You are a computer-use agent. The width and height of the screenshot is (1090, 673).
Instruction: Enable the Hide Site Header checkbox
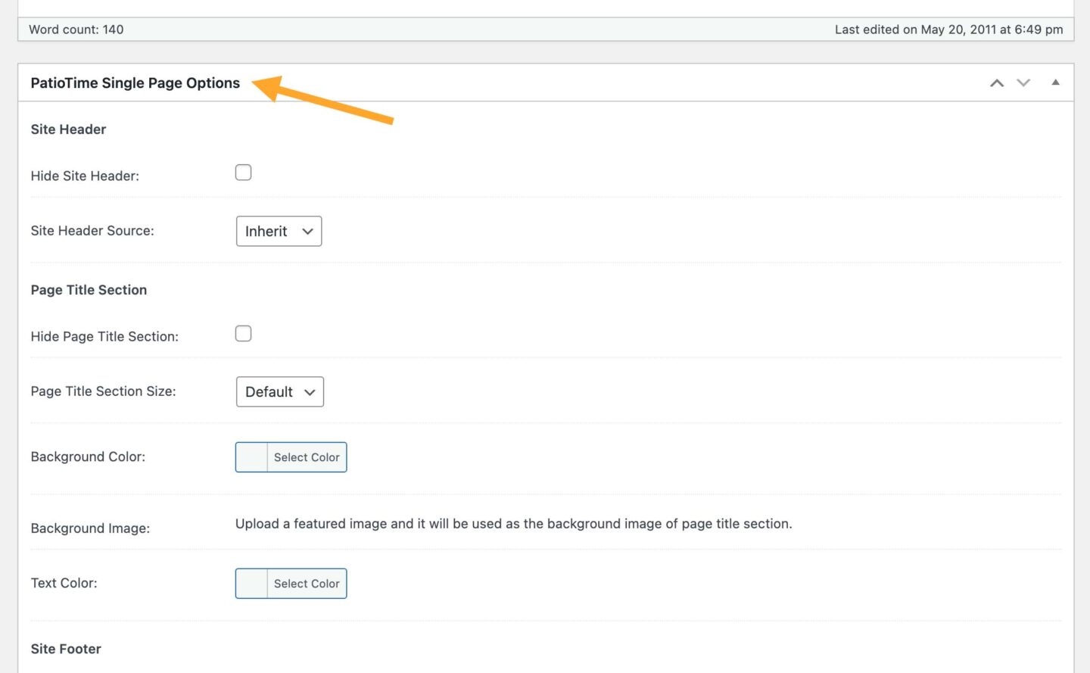click(x=243, y=173)
